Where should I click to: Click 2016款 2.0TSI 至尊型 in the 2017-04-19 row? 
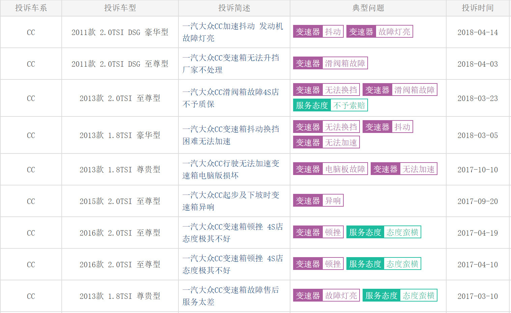click(120, 233)
